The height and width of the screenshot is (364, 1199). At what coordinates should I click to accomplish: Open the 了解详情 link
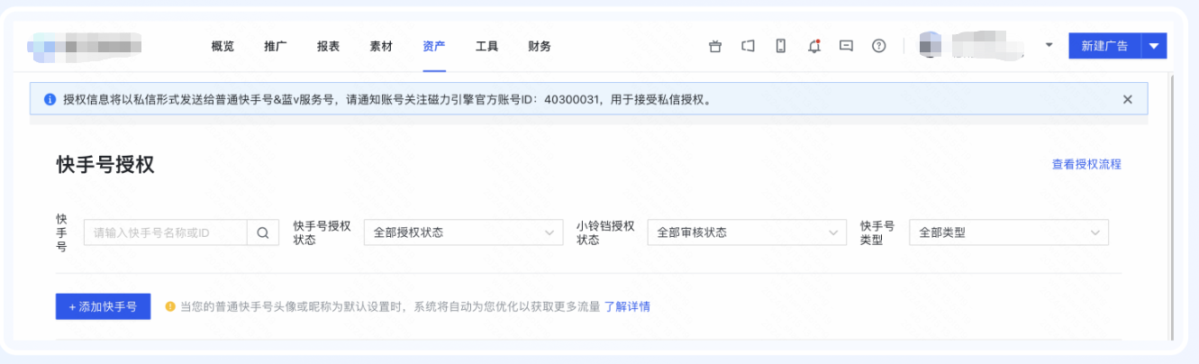pyautogui.click(x=627, y=306)
